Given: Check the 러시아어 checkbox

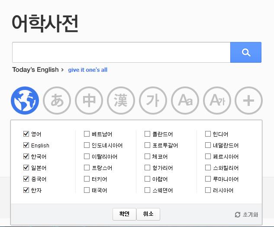Looking at the screenshot, I should tap(208, 190).
